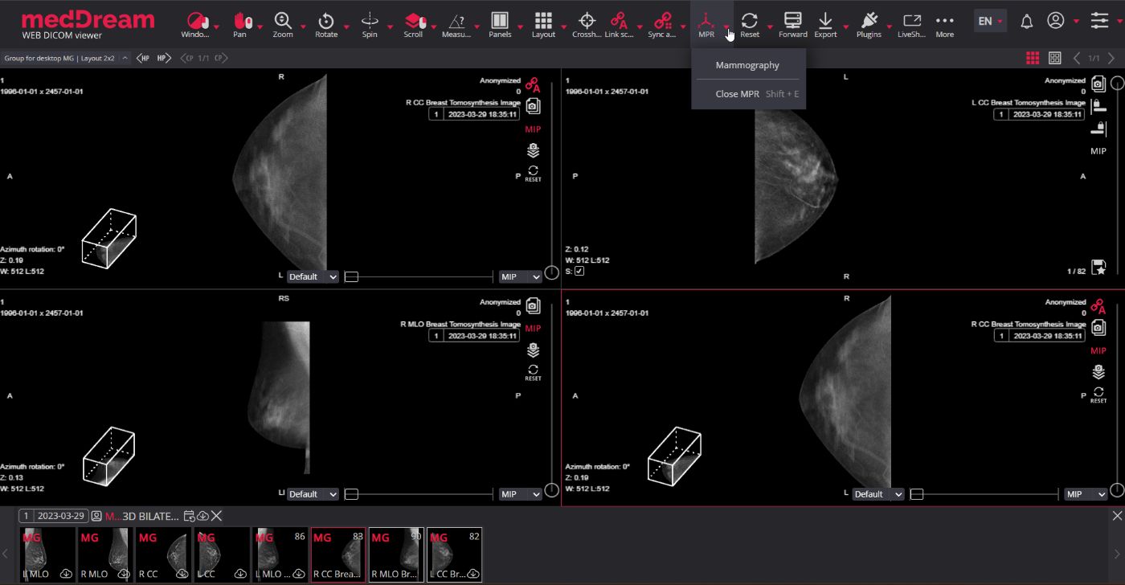The height and width of the screenshot is (585, 1125).
Task: Open MIP dropdown in bottom-right viewport
Action: 1086,494
